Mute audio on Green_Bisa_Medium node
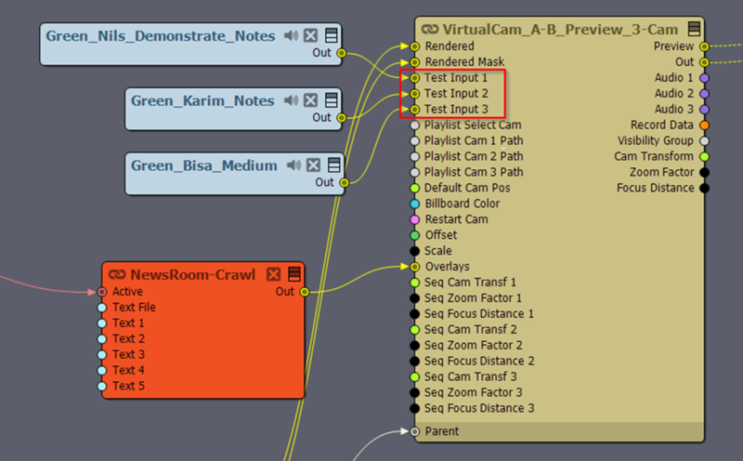The height and width of the screenshot is (461, 743). click(x=293, y=165)
